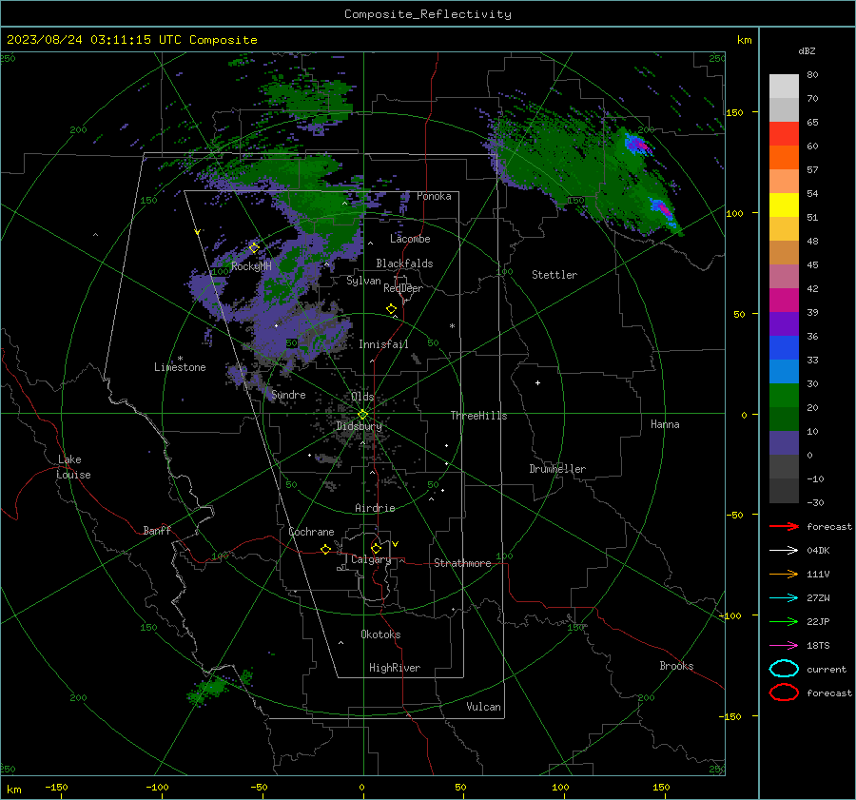Click yellow diamond marker below RedDeer
Viewport: 856px width, 800px height.
tap(392, 309)
